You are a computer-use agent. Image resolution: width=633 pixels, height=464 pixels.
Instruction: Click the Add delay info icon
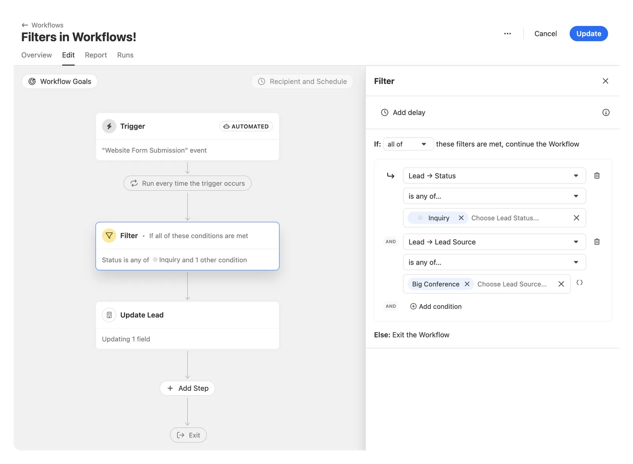click(606, 112)
